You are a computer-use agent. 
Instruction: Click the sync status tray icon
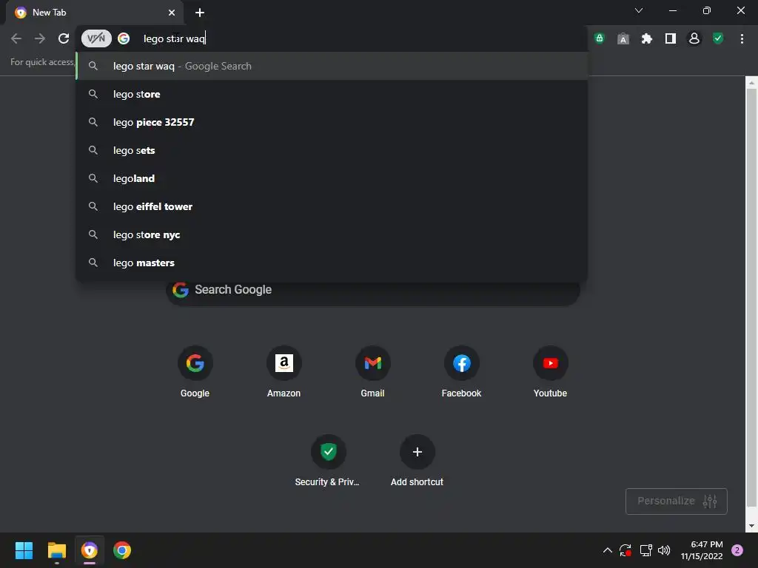coord(625,550)
